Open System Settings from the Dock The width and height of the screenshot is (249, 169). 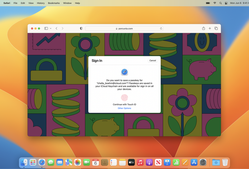[x=203, y=162]
